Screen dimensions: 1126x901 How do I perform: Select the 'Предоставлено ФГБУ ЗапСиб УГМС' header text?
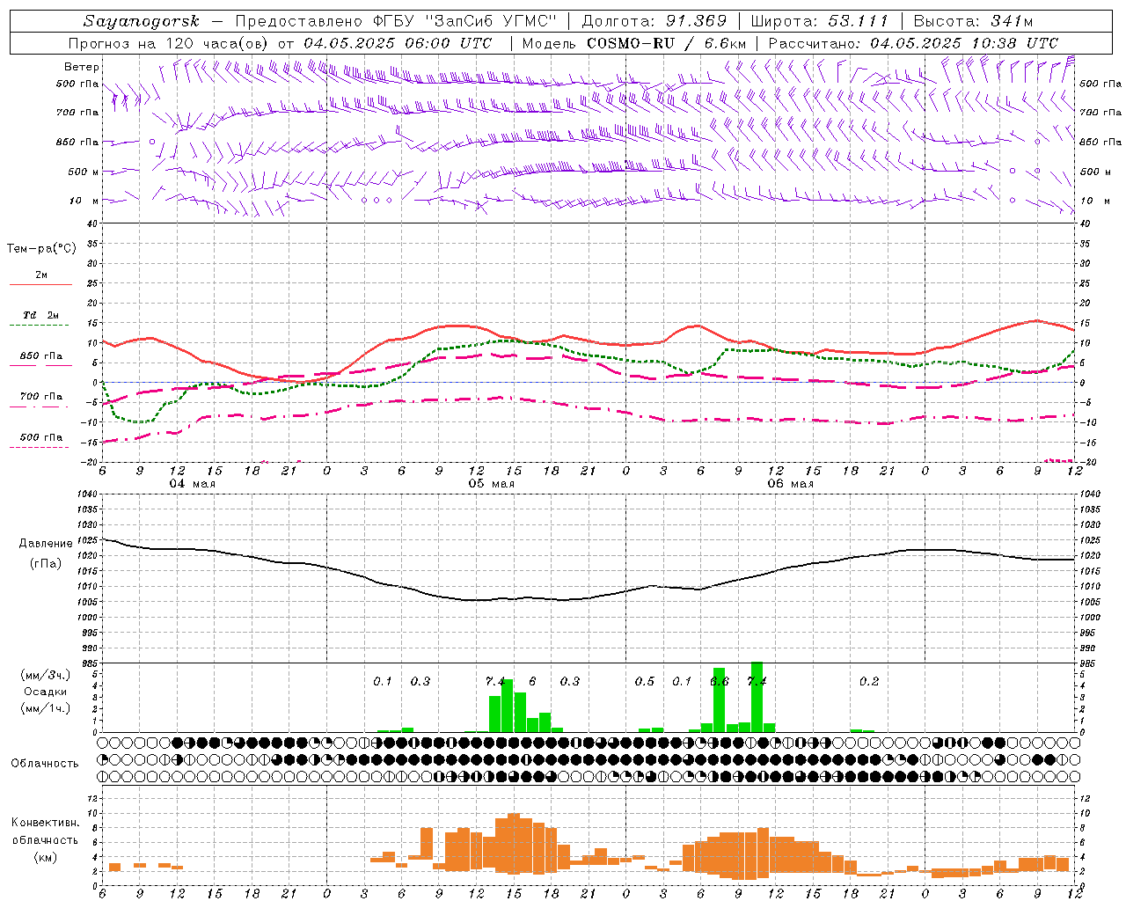click(x=396, y=21)
